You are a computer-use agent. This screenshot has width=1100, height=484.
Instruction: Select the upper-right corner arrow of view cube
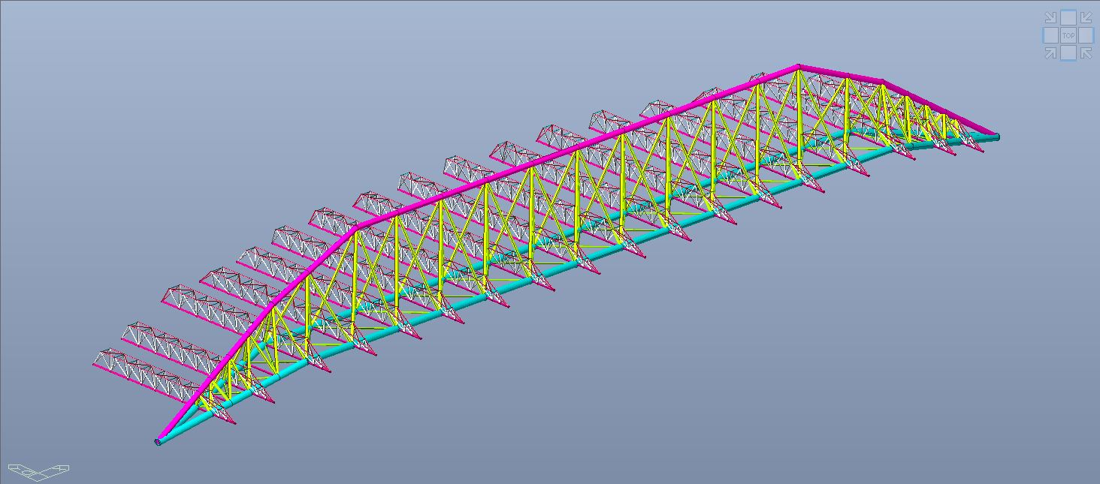click(x=1086, y=18)
